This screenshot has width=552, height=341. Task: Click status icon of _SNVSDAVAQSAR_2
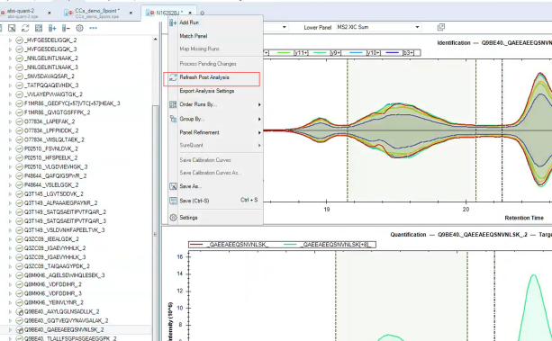click(20, 76)
